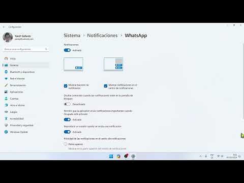The image size is (244, 183).
Task: Click the volume icon in the system tray
Action: pos(222,156)
